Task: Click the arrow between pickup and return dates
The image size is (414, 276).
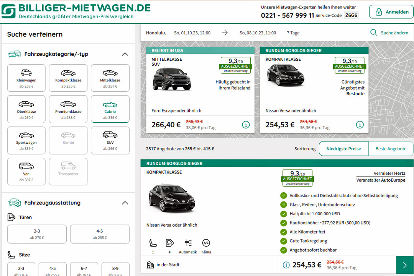Action: (x=225, y=33)
